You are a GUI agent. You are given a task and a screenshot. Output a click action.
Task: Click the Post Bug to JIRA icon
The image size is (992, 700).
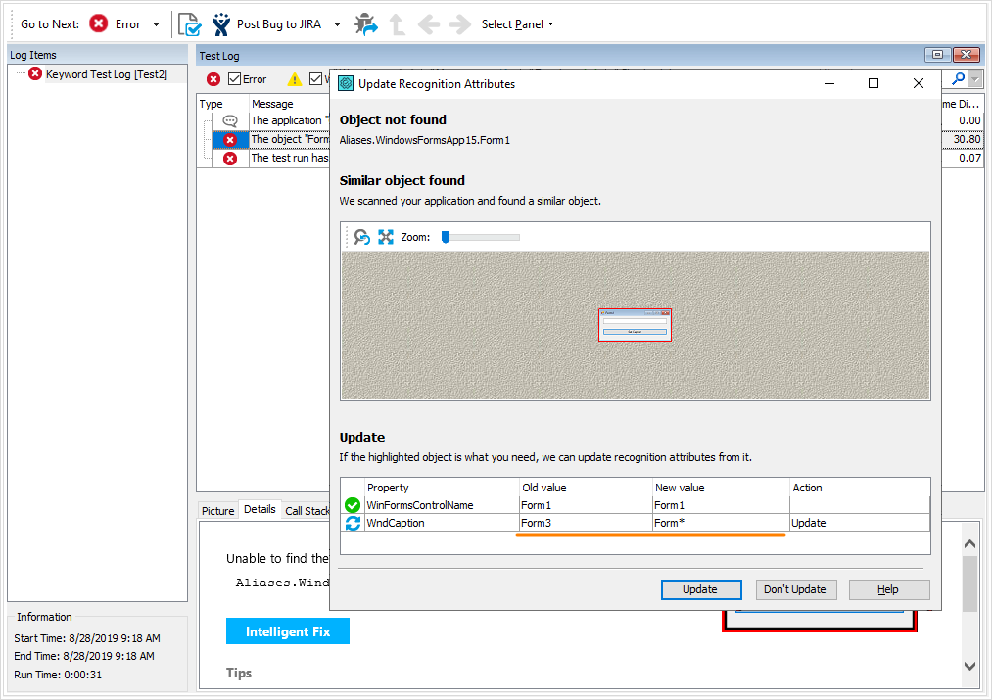tap(220, 24)
